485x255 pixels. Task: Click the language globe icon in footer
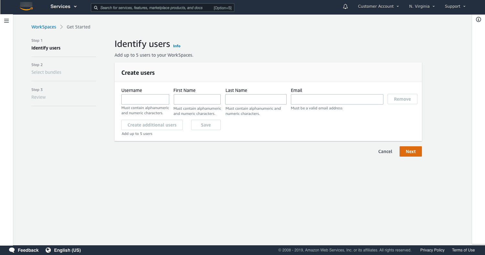pos(48,250)
